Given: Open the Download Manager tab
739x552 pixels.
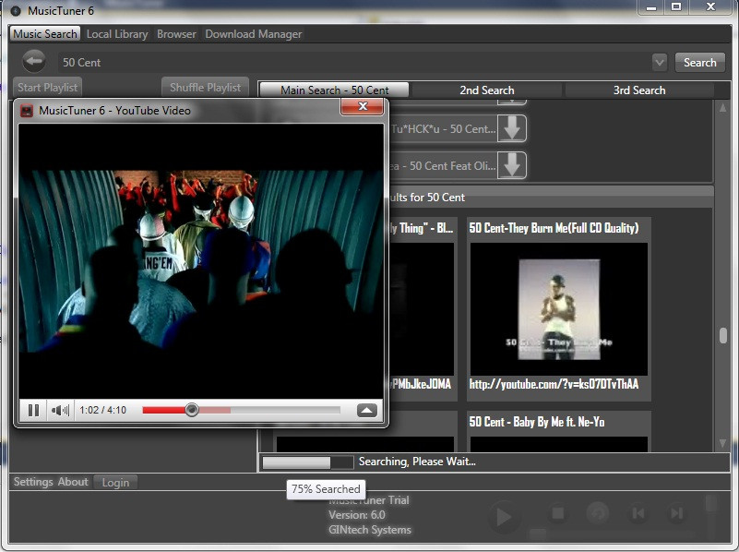Looking at the screenshot, I should (x=253, y=34).
